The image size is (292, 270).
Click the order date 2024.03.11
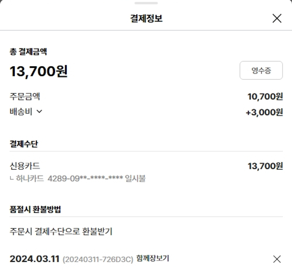pos(34,259)
